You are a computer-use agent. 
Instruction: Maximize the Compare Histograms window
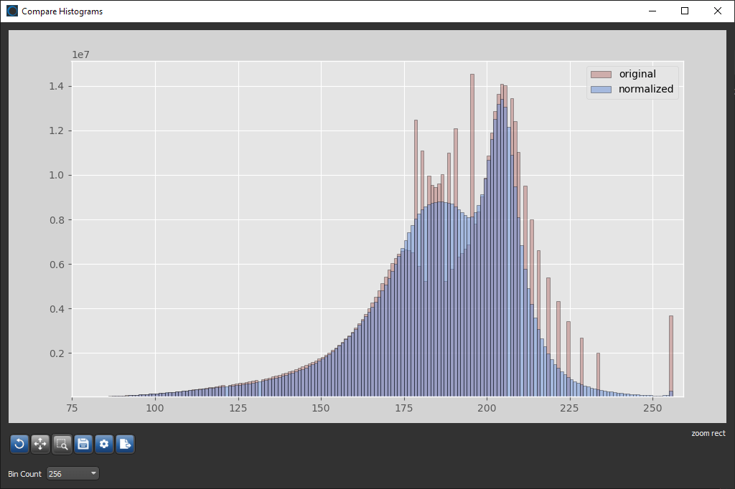tap(685, 11)
